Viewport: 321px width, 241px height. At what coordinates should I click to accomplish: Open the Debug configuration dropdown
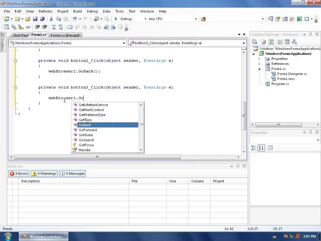(x=145, y=19)
